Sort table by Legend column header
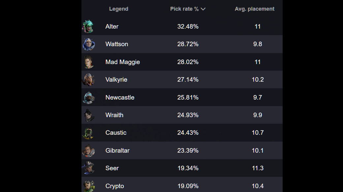Viewport: 343px width, 192px height. [118, 9]
